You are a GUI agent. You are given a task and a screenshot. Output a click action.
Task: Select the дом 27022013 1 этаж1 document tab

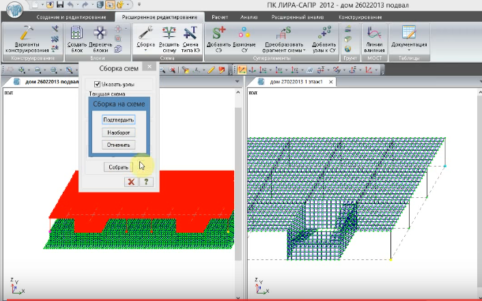299,83
